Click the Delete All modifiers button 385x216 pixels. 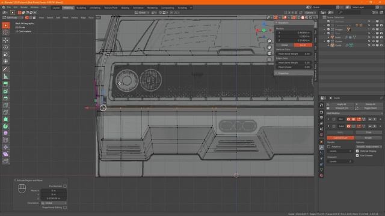point(369,104)
